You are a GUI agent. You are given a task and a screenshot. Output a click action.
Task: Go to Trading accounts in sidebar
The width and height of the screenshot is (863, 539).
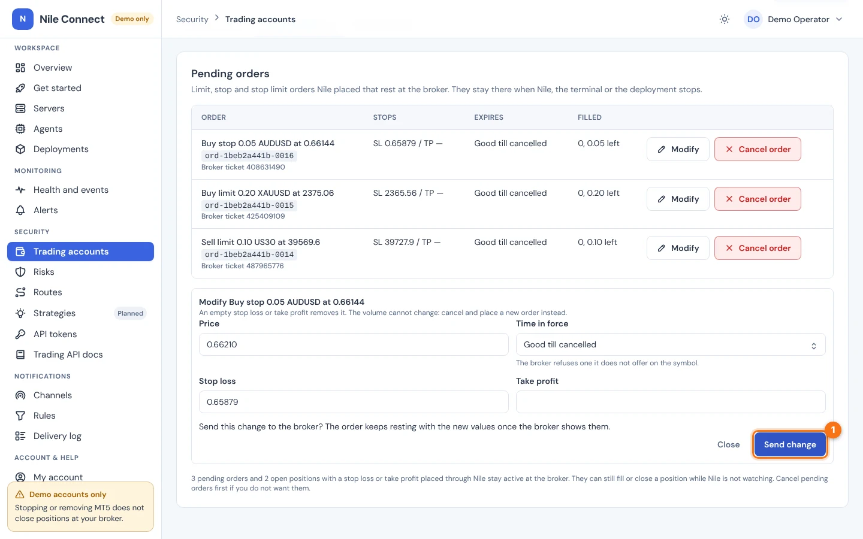click(80, 252)
